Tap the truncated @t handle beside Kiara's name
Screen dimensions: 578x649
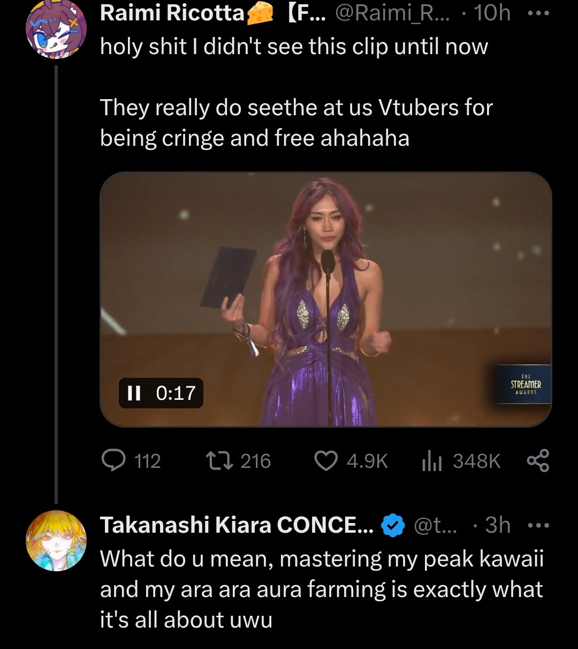point(436,525)
